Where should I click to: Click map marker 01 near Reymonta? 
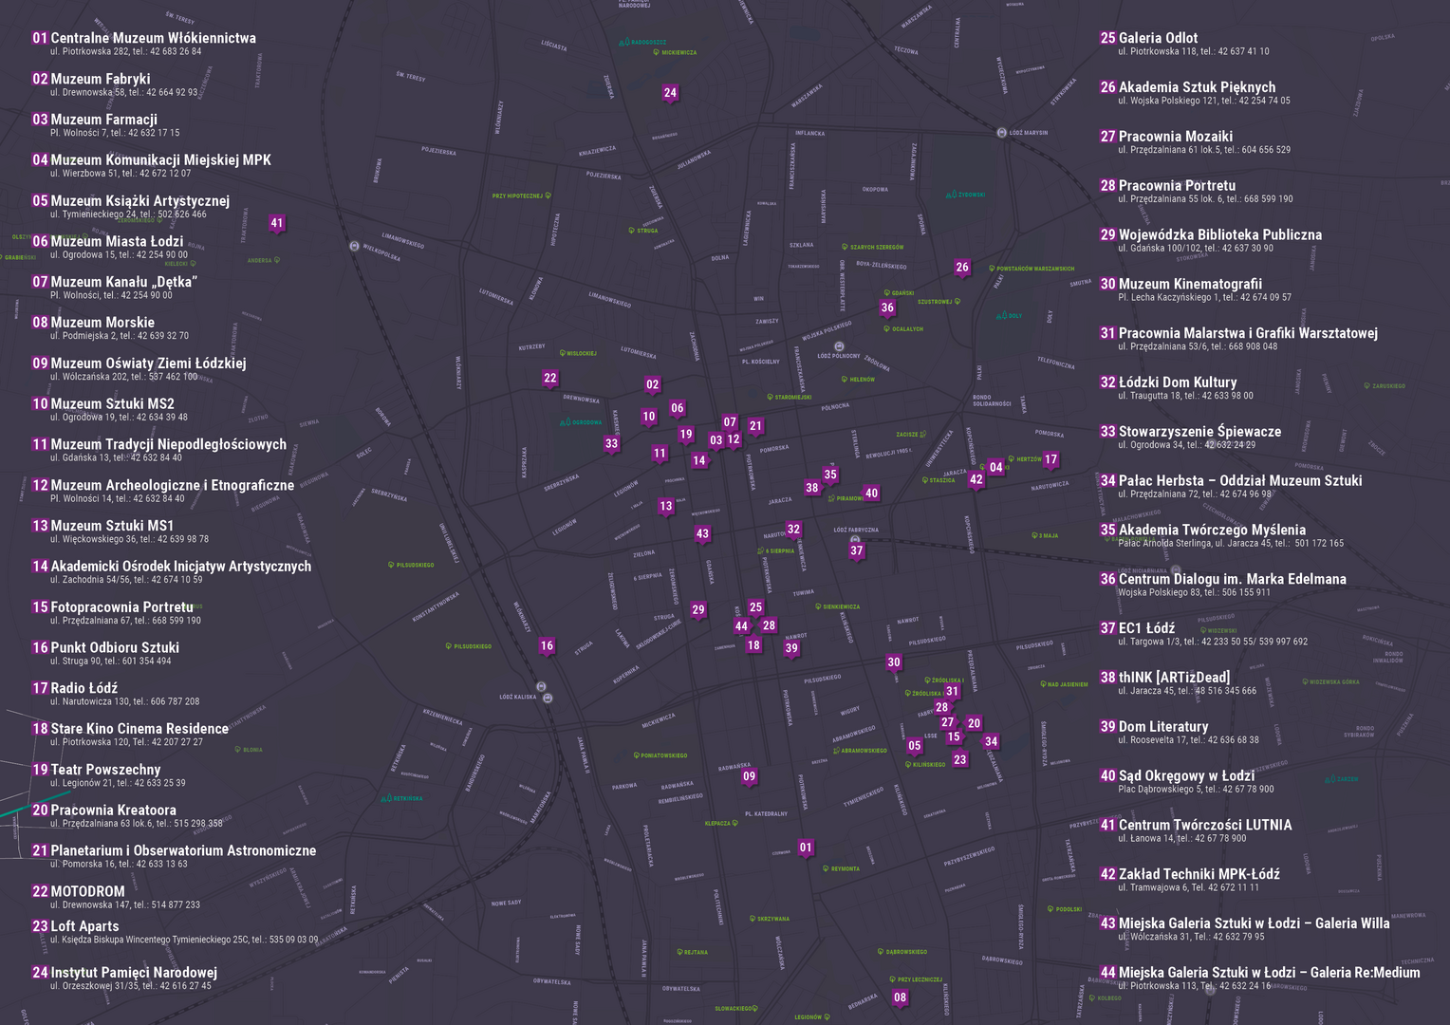click(806, 848)
